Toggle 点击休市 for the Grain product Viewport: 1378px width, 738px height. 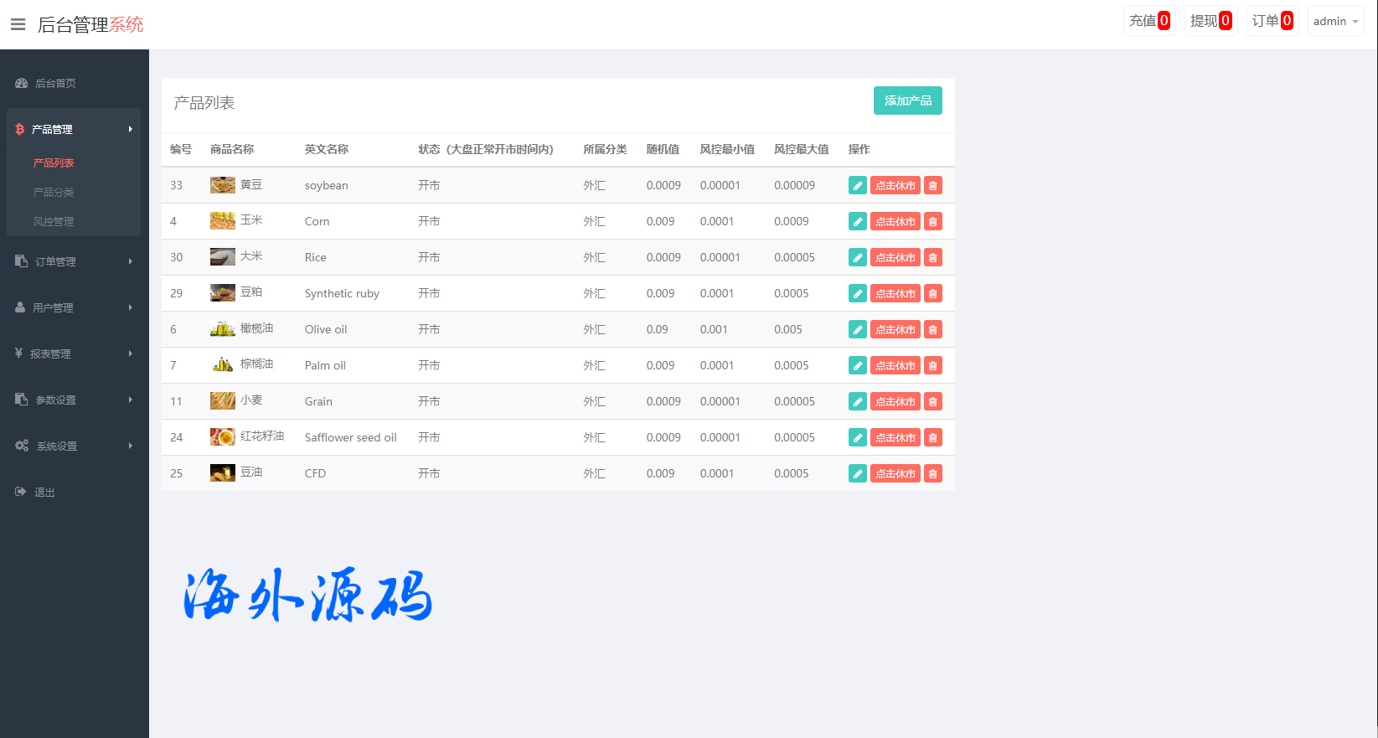coord(895,402)
